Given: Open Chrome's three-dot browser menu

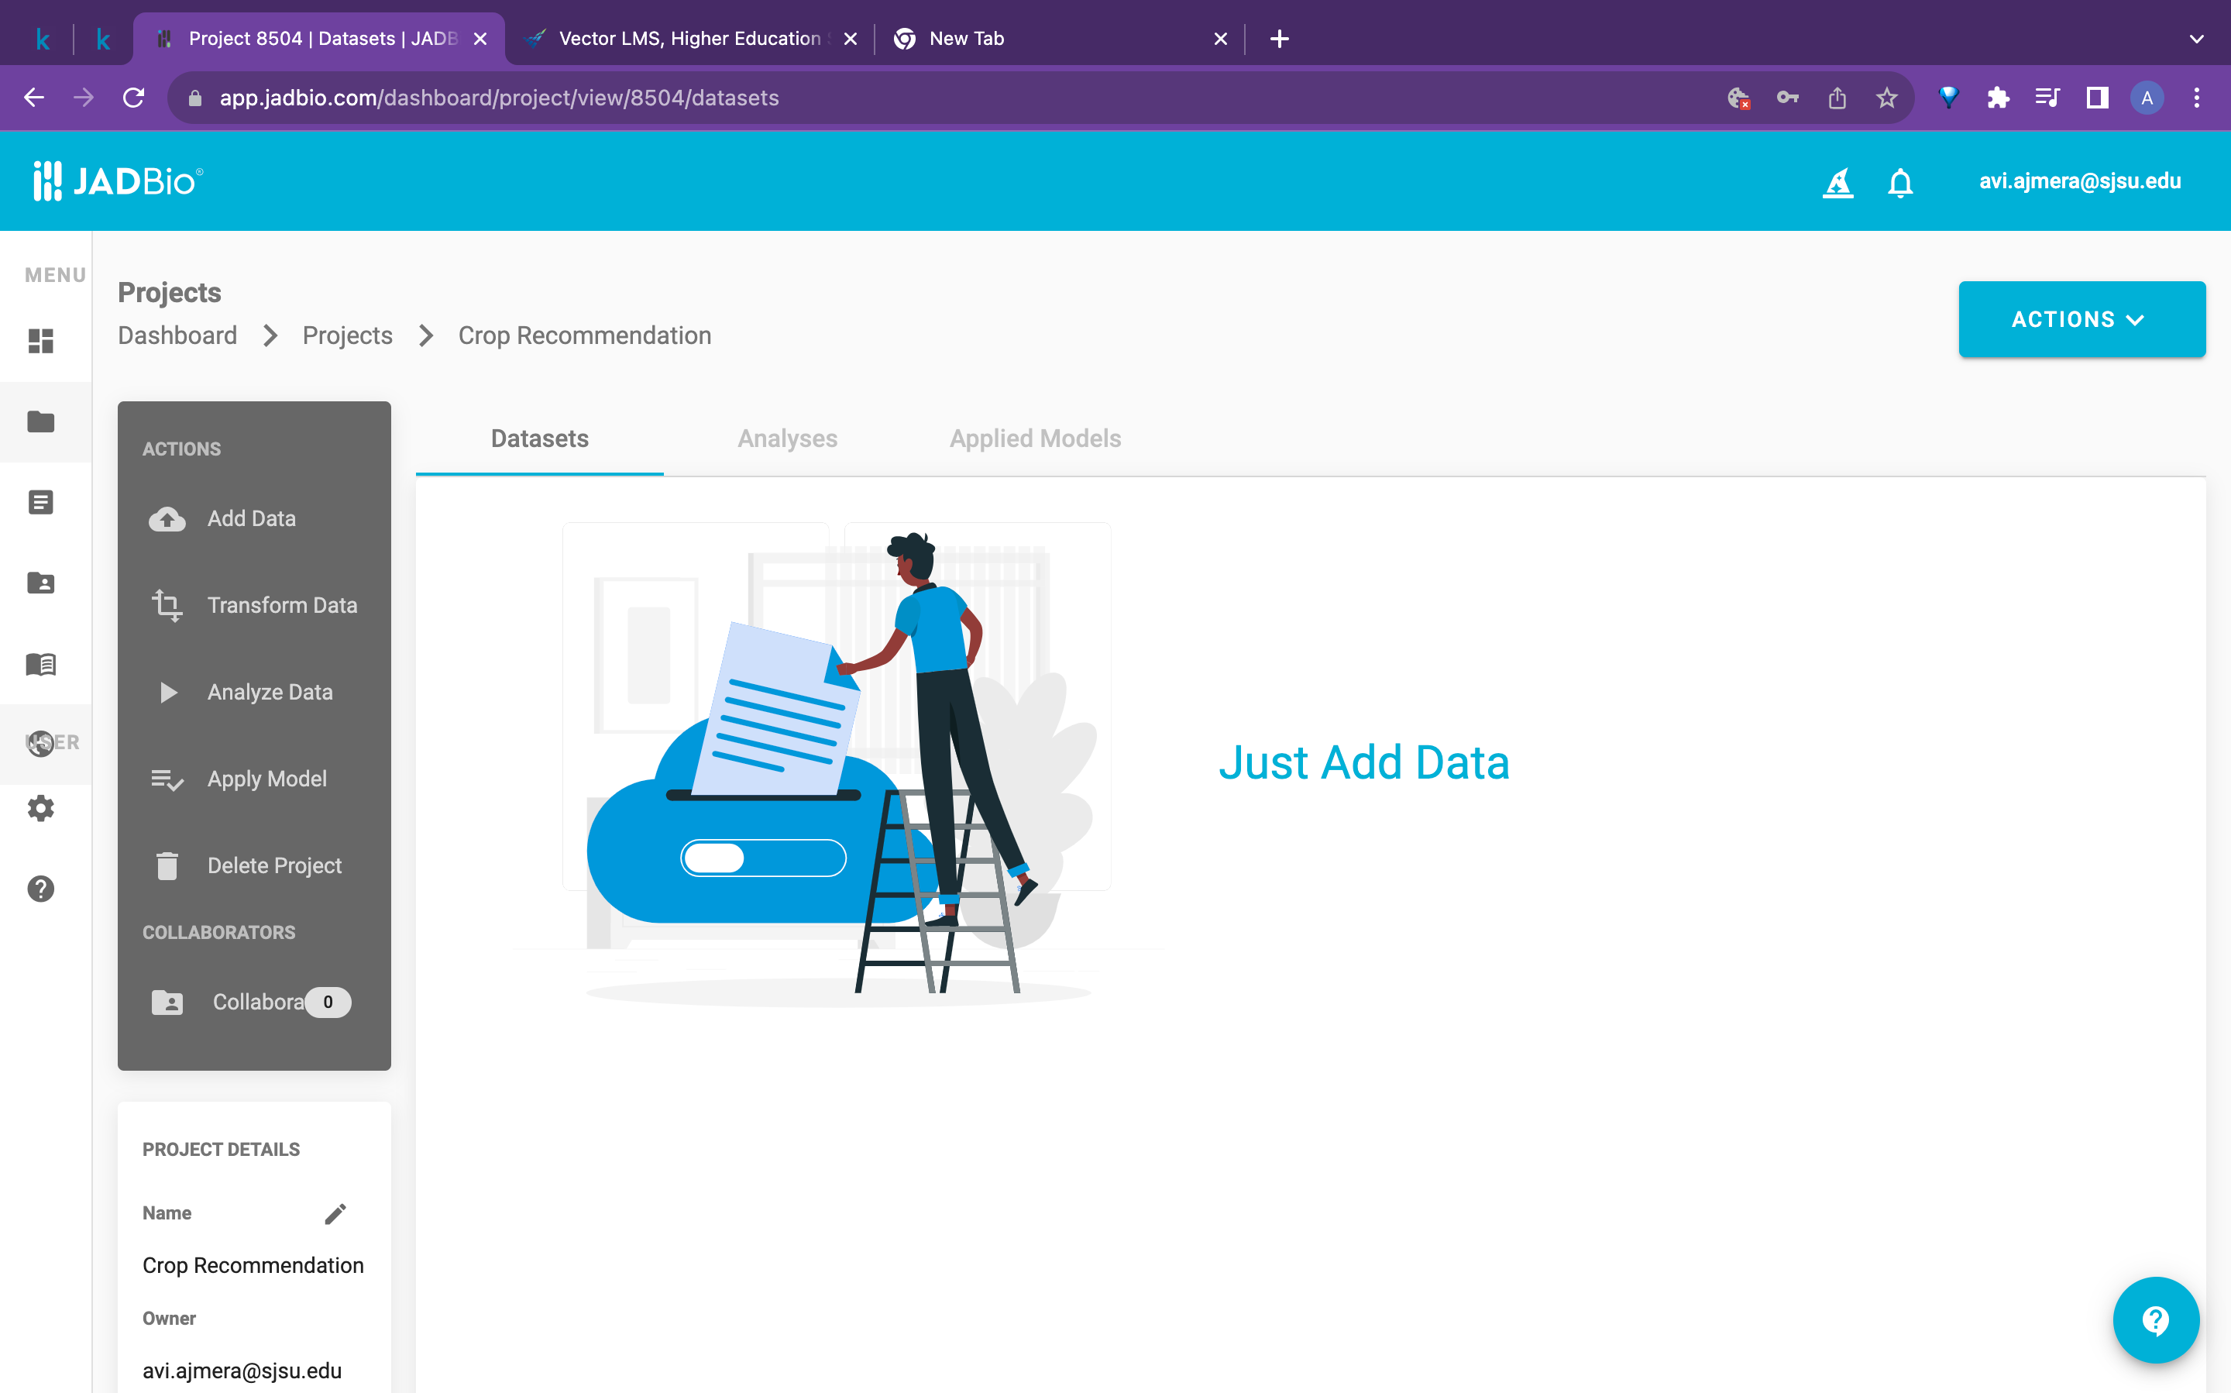Looking at the screenshot, I should coord(2196,98).
